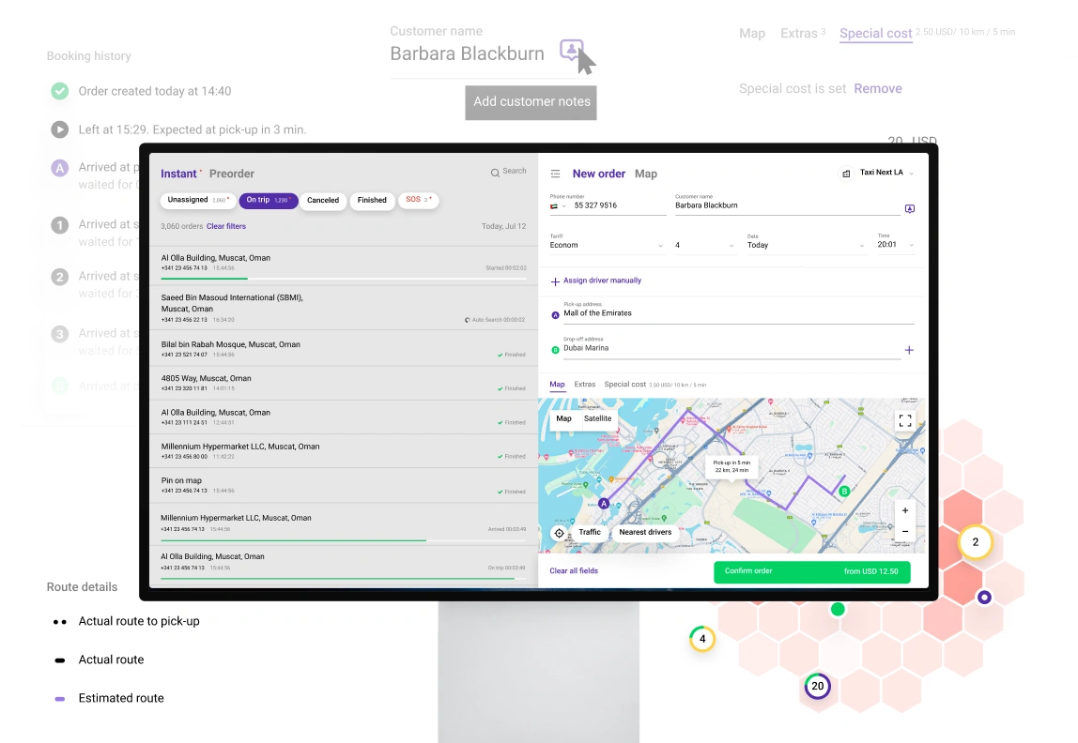Viewport: 1078px width, 743px height.
Task: Switch map view to Satellite
Action: pyautogui.click(x=597, y=418)
